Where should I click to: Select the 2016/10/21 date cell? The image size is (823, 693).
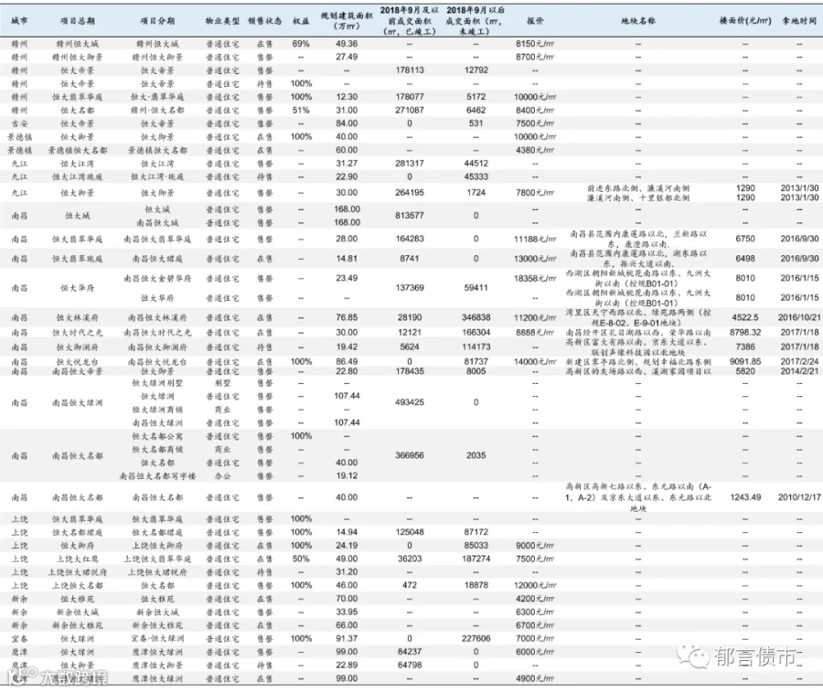click(x=799, y=318)
